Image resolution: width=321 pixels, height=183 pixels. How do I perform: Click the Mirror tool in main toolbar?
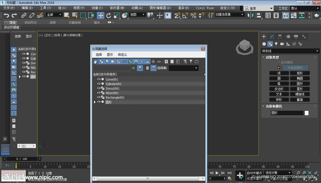coord(250,15)
